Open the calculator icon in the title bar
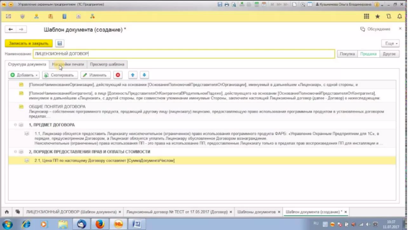The width and height of the screenshot is (408, 230). [257, 5]
